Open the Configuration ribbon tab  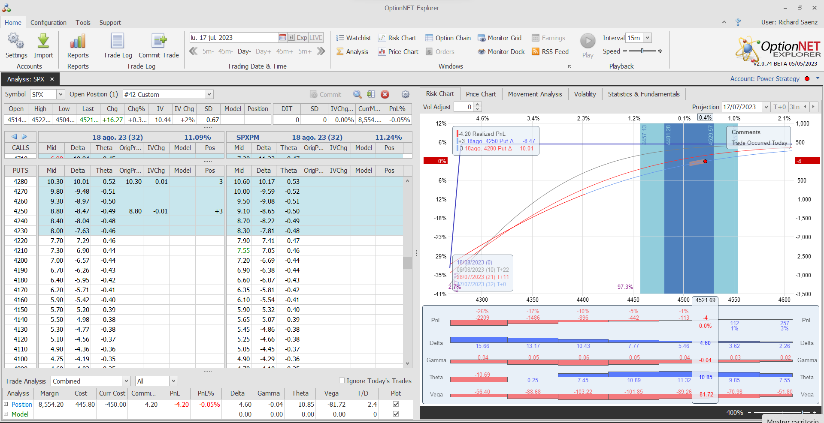pos(48,23)
